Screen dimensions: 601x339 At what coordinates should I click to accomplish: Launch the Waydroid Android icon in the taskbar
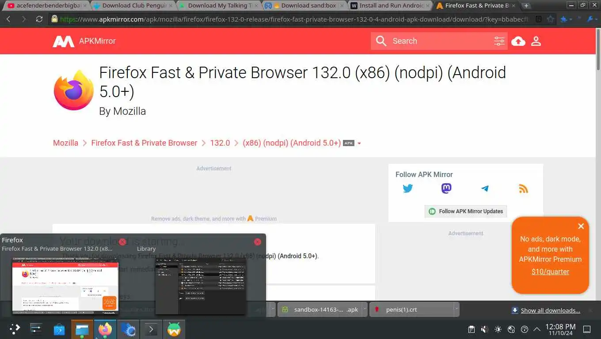pyautogui.click(x=174, y=329)
